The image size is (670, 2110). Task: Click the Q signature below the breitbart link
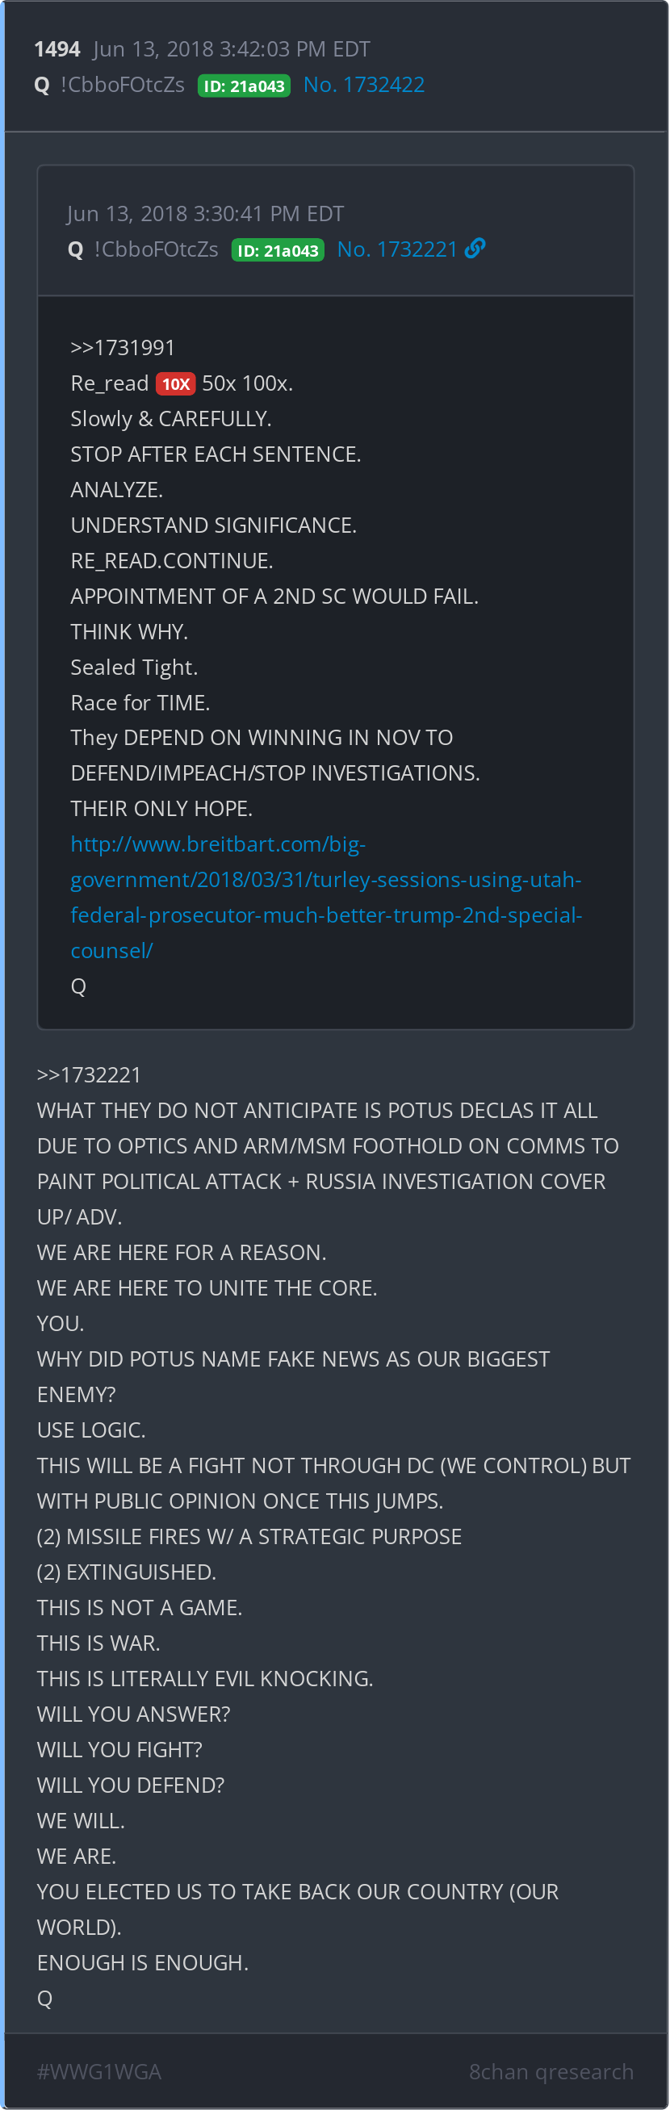tap(78, 986)
